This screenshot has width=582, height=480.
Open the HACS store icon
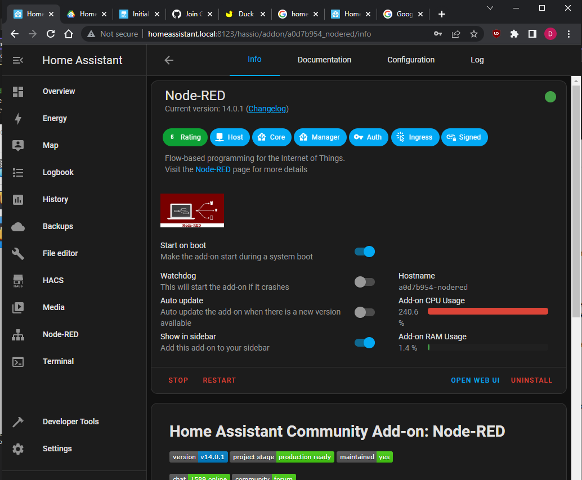click(x=18, y=281)
